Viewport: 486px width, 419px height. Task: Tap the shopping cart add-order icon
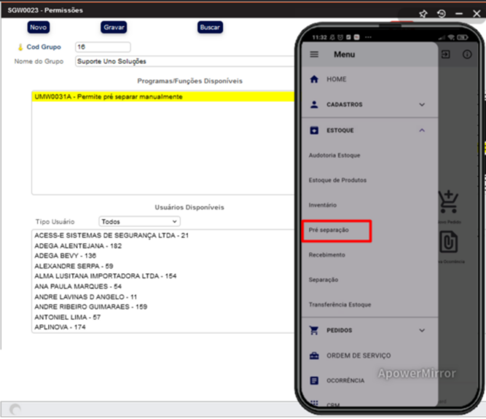click(447, 203)
